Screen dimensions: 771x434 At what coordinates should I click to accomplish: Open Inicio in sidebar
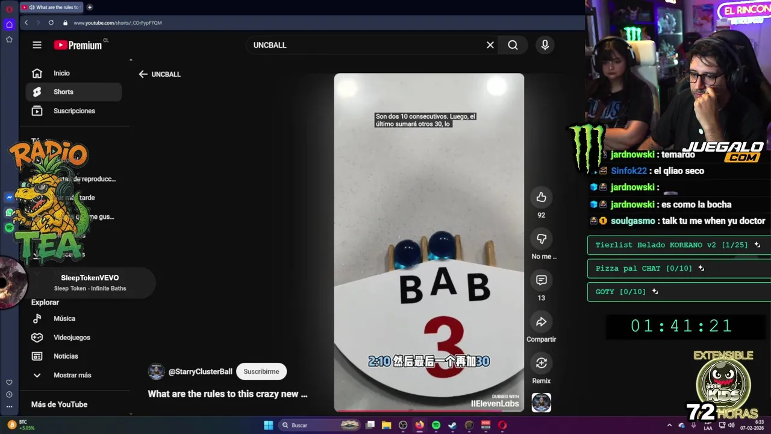(73, 74)
